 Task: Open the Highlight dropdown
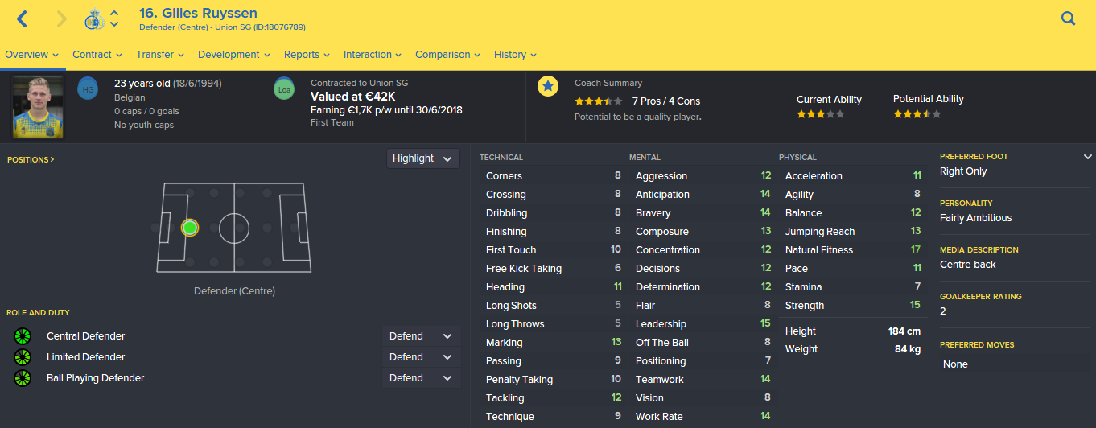(x=423, y=158)
